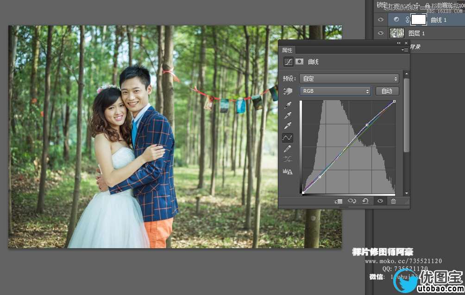
Task: Toggle link between curves layer and mask
Action: pos(407,19)
